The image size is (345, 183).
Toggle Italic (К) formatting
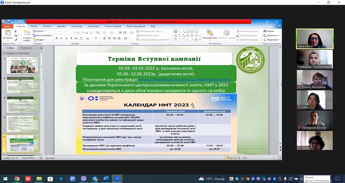click(x=61, y=39)
